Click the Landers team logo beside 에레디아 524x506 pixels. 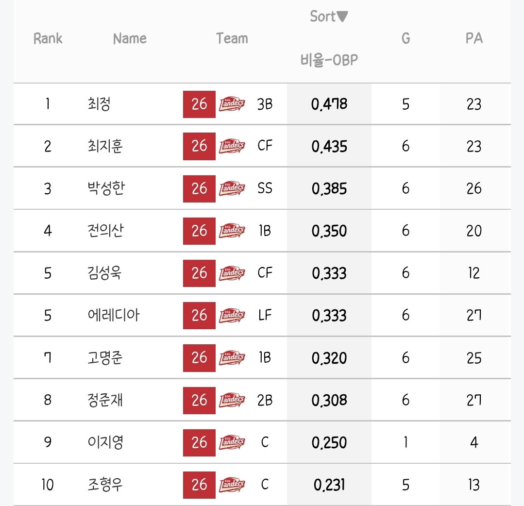pyautogui.click(x=232, y=315)
